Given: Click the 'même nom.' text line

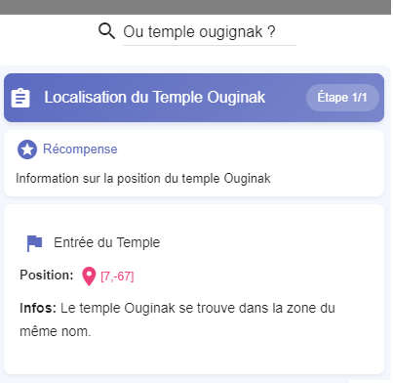Looking at the screenshot, I should [x=56, y=331].
